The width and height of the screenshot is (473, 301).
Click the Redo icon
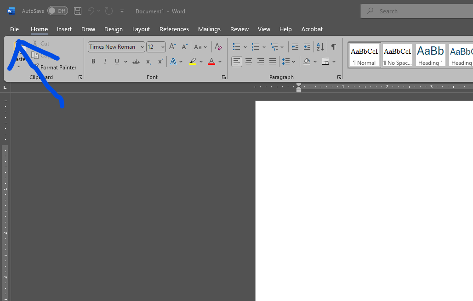pos(108,11)
